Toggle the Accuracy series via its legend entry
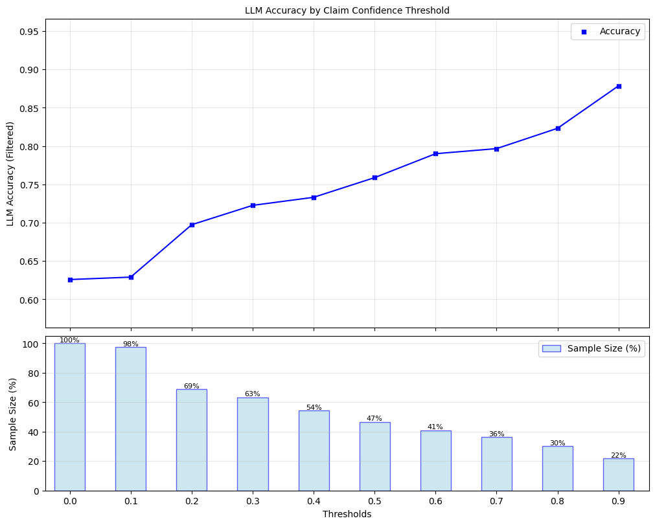 click(x=609, y=30)
